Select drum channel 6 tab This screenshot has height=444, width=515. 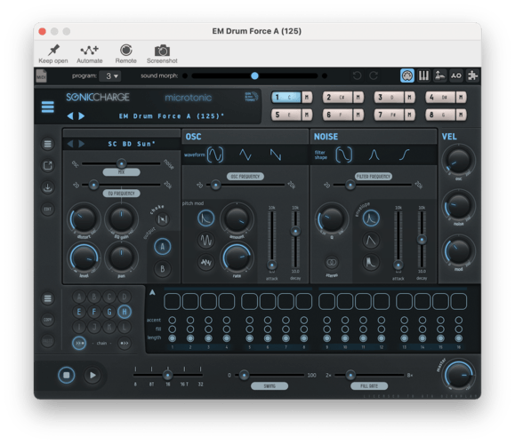[338, 115]
